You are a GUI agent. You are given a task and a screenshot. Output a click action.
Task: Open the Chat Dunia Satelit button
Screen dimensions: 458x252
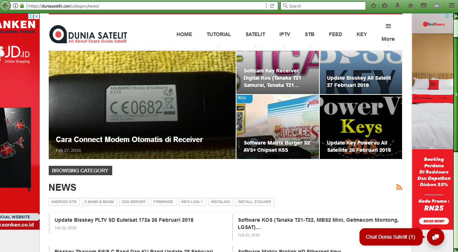[390, 237]
